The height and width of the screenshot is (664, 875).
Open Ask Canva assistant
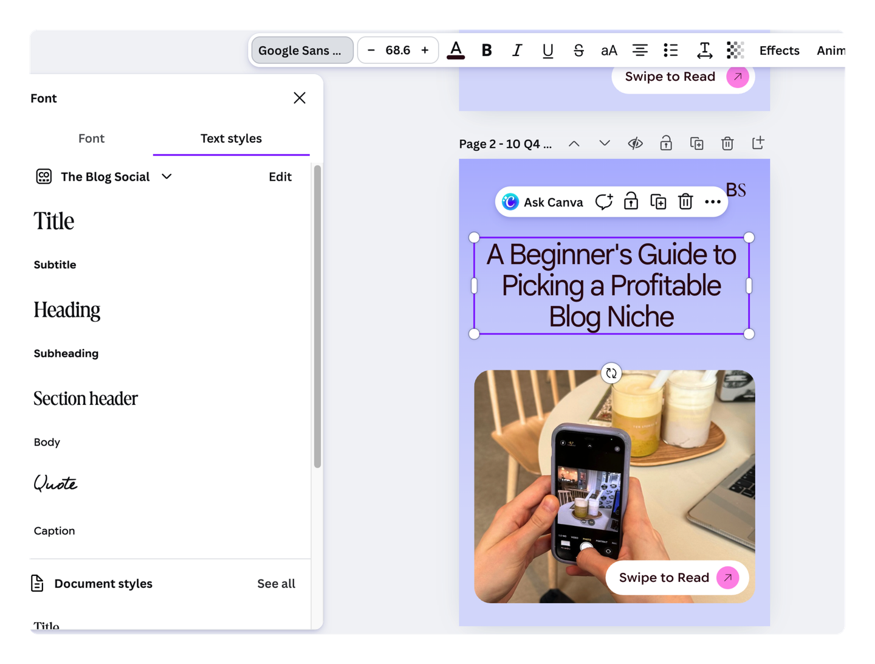point(543,202)
